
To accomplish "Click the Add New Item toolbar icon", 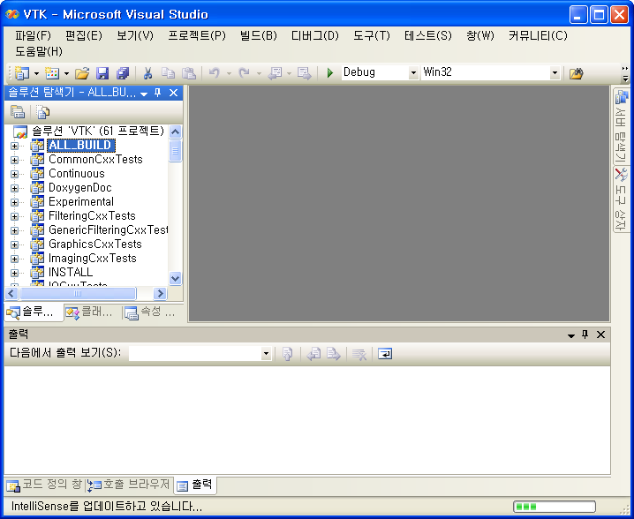I will coord(52,73).
